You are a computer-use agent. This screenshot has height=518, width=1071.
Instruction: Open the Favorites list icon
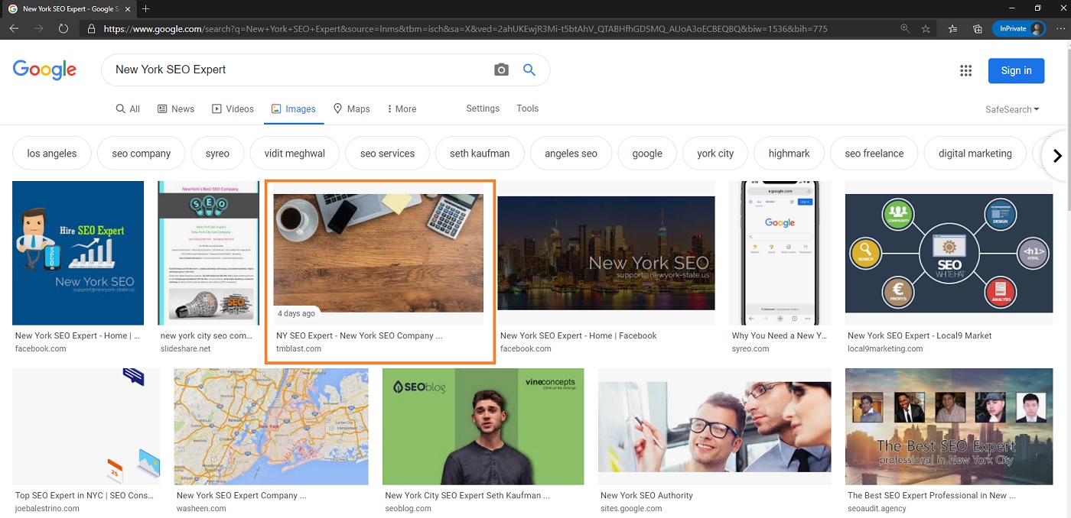click(x=952, y=29)
